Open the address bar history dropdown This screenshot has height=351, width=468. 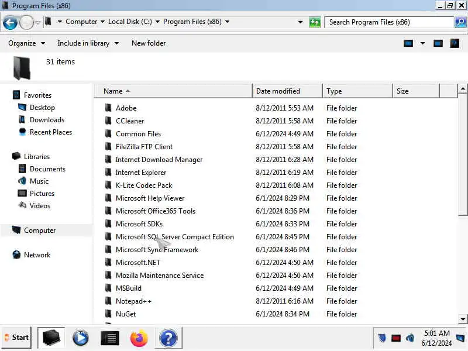[x=300, y=22]
